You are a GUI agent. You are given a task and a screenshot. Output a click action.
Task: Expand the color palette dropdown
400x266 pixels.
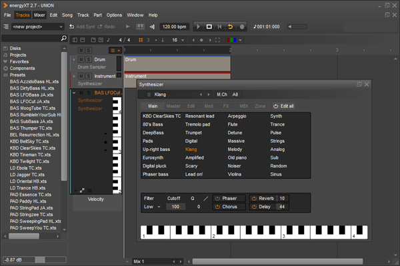241,40
